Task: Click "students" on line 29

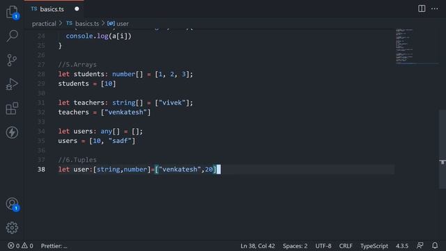Action: point(73,84)
